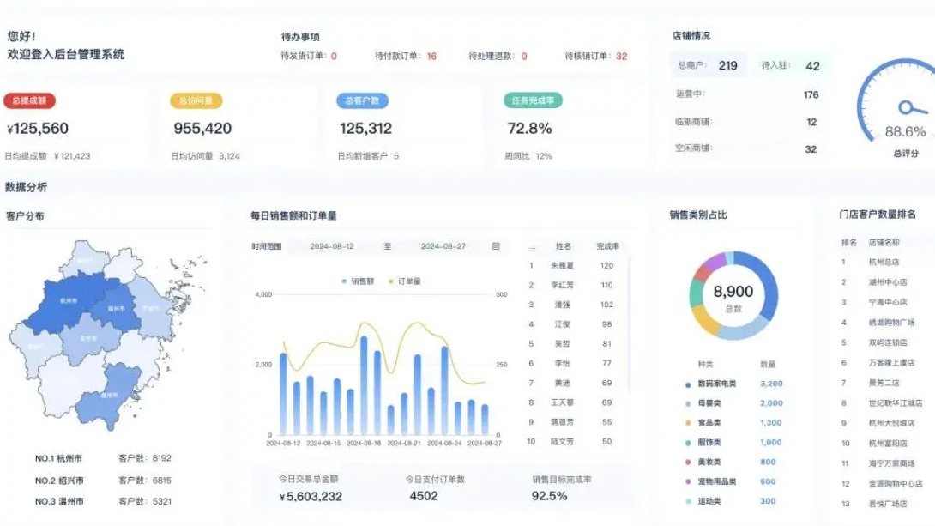Click the 完成率 column header
This screenshot has height=526, width=935.
click(607, 246)
